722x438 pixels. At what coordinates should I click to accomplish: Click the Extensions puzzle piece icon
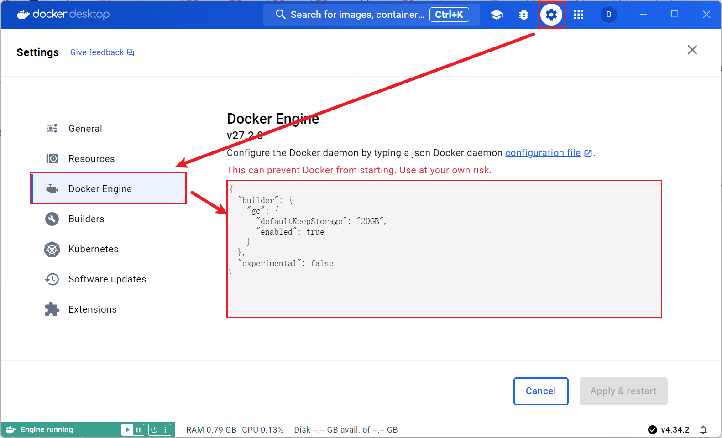coord(52,309)
